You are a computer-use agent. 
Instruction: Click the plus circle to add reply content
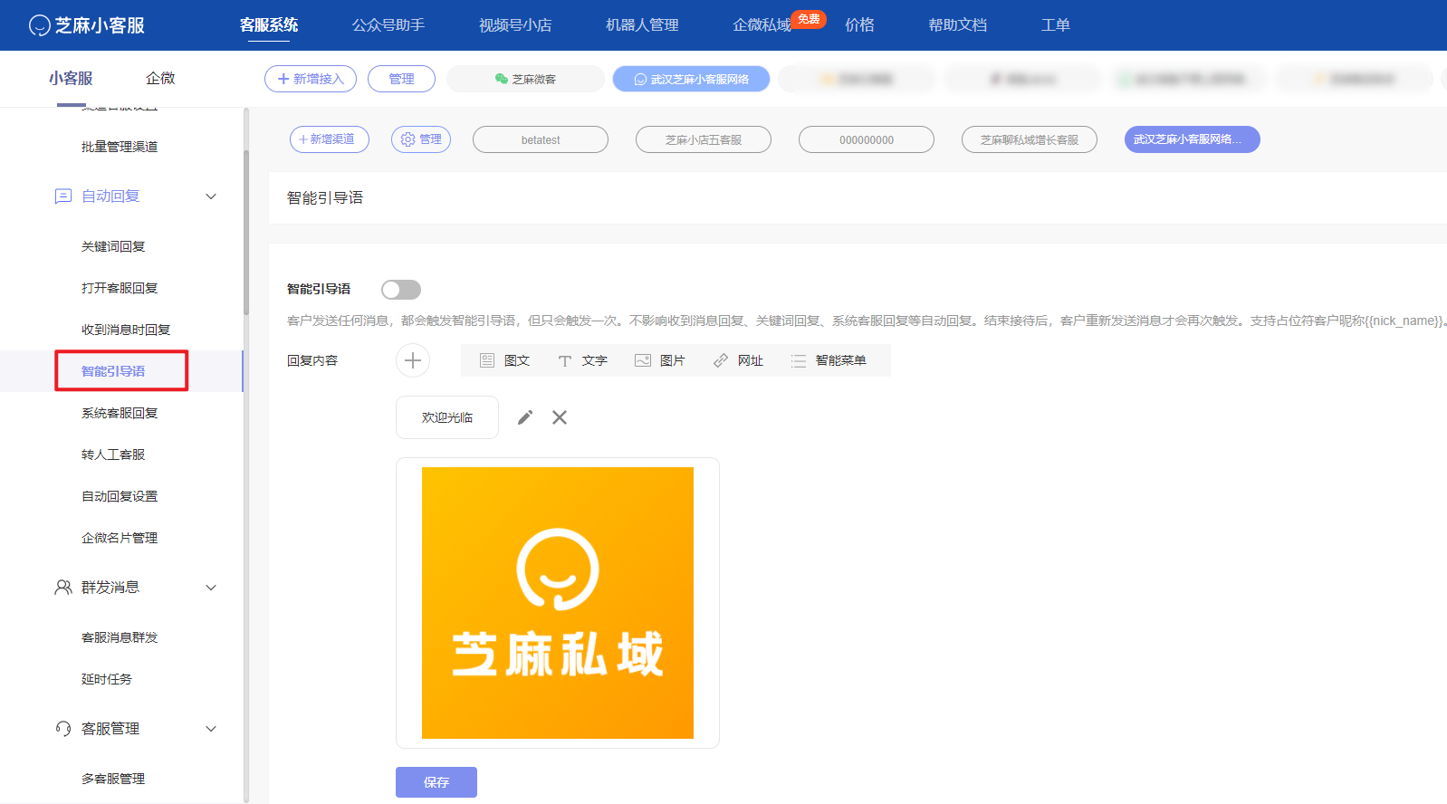(x=413, y=360)
